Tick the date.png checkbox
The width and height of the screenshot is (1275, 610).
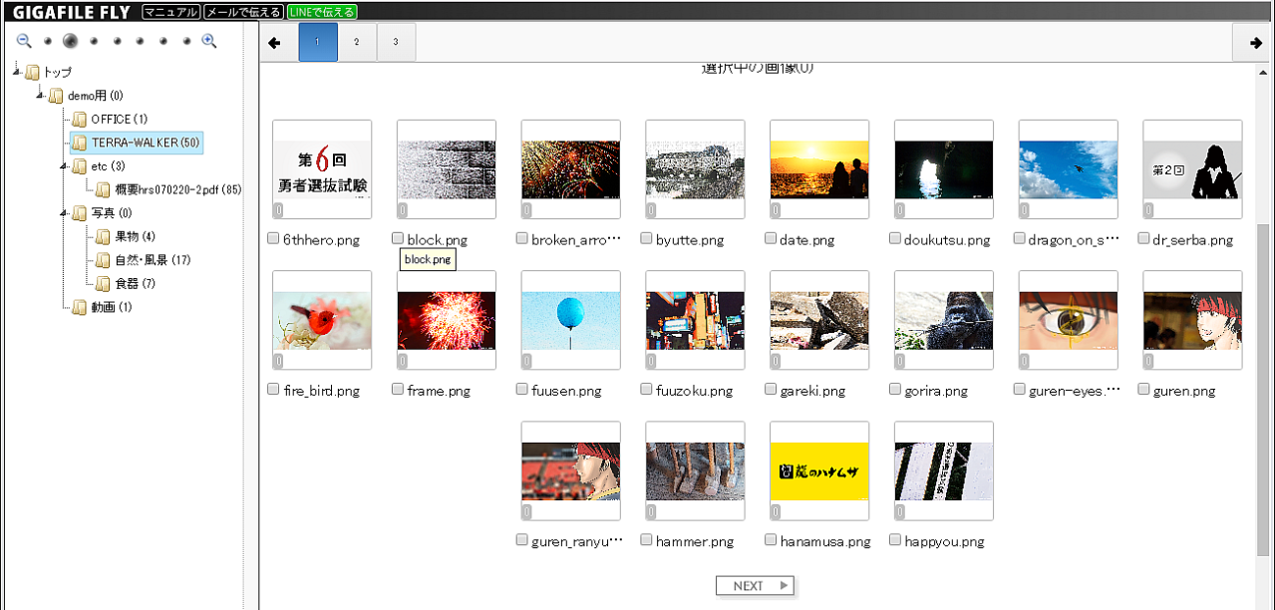point(771,238)
